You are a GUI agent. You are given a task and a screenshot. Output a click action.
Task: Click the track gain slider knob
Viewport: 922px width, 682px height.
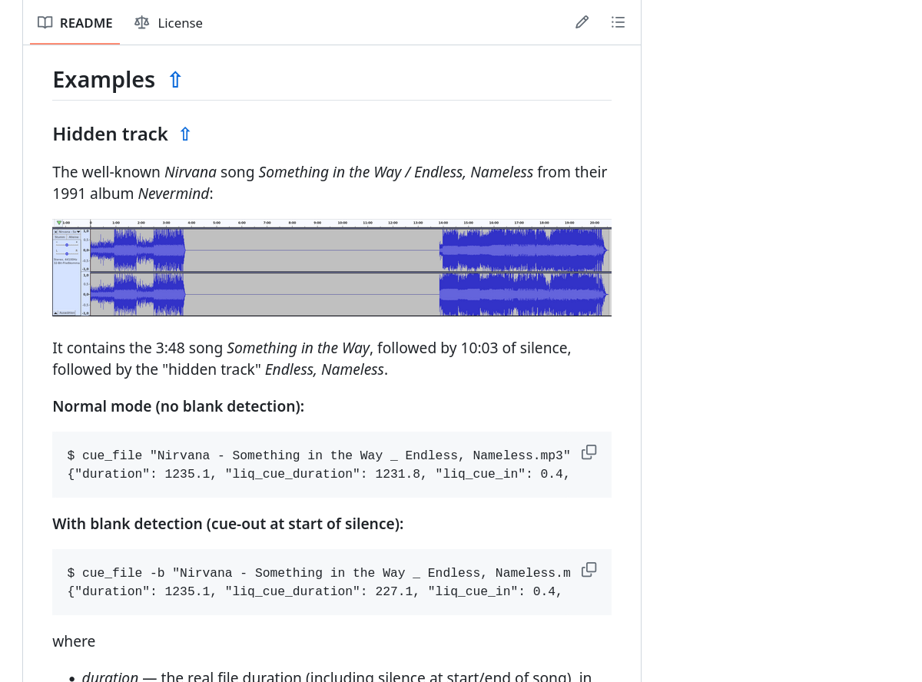[x=67, y=245]
